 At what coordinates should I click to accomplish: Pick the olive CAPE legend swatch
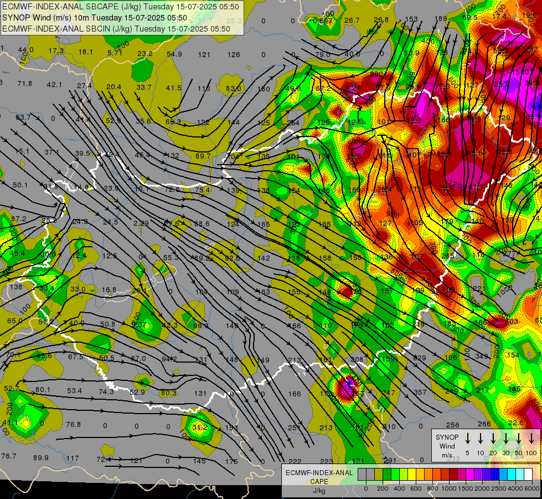pyautogui.click(x=379, y=475)
